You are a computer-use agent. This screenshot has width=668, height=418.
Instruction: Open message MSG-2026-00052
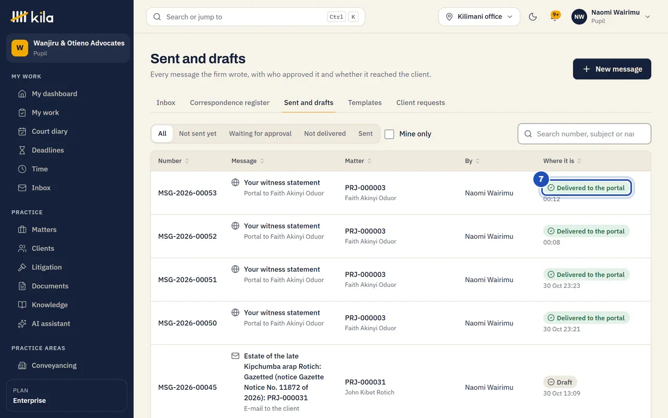pos(187,236)
